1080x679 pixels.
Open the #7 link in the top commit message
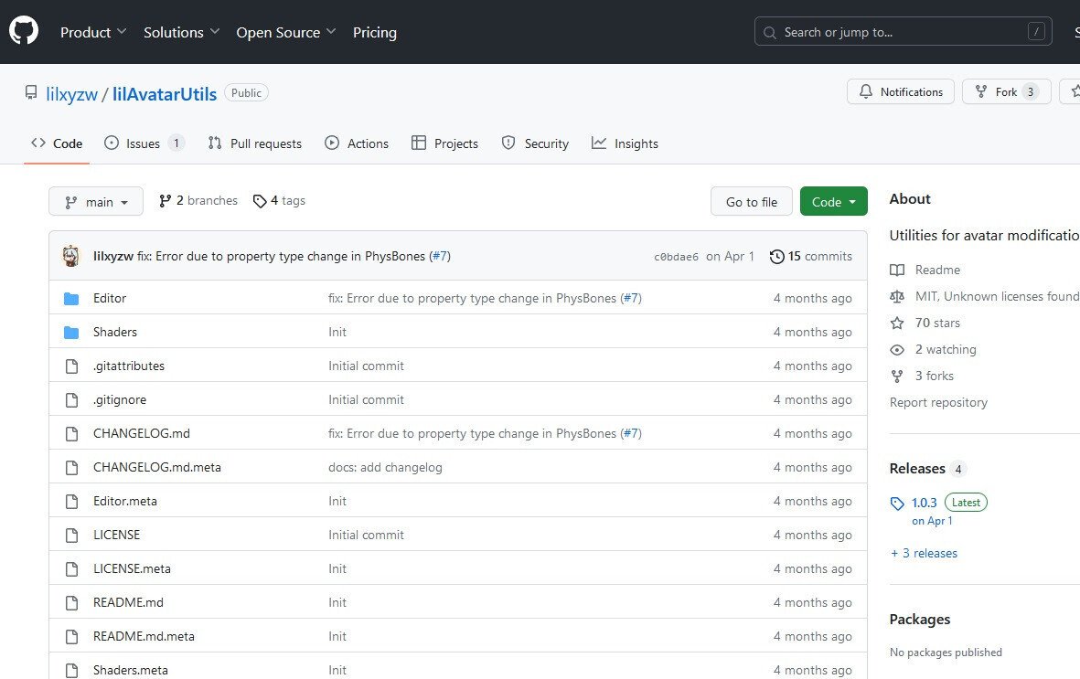click(x=440, y=256)
